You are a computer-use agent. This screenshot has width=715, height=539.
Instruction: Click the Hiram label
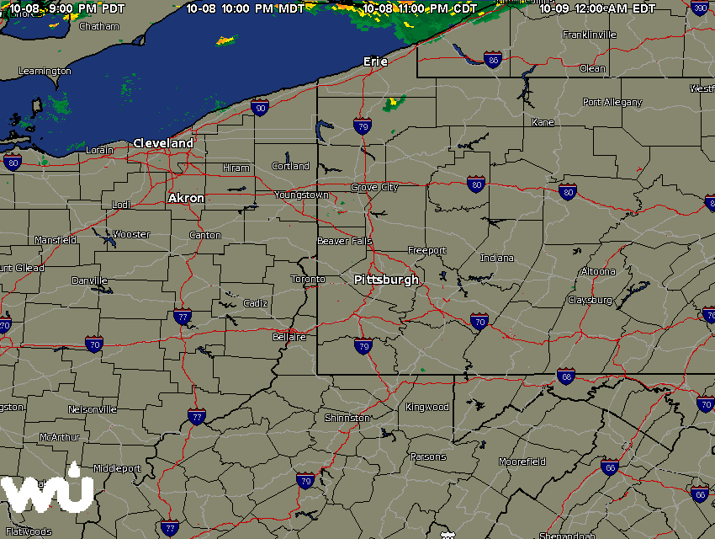pyautogui.click(x=236, y=168)
